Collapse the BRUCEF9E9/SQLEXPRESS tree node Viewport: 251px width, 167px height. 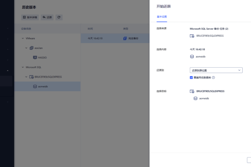click(x=26, y=77)
